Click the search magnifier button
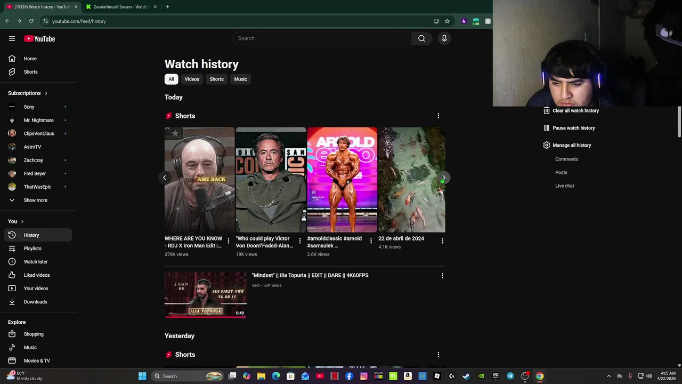The height and width of the screenshot is (384, 682). tap(421, 38)
